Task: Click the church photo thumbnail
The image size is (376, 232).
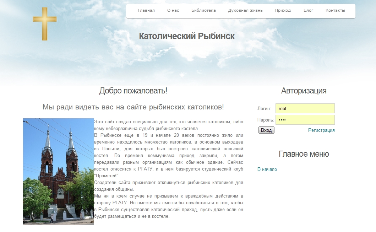Action: tap(59, 172)
